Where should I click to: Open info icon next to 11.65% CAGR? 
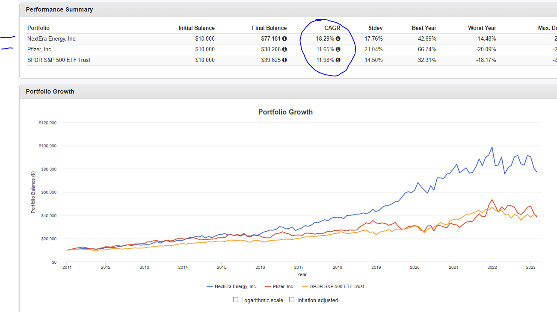coord(338,50)
